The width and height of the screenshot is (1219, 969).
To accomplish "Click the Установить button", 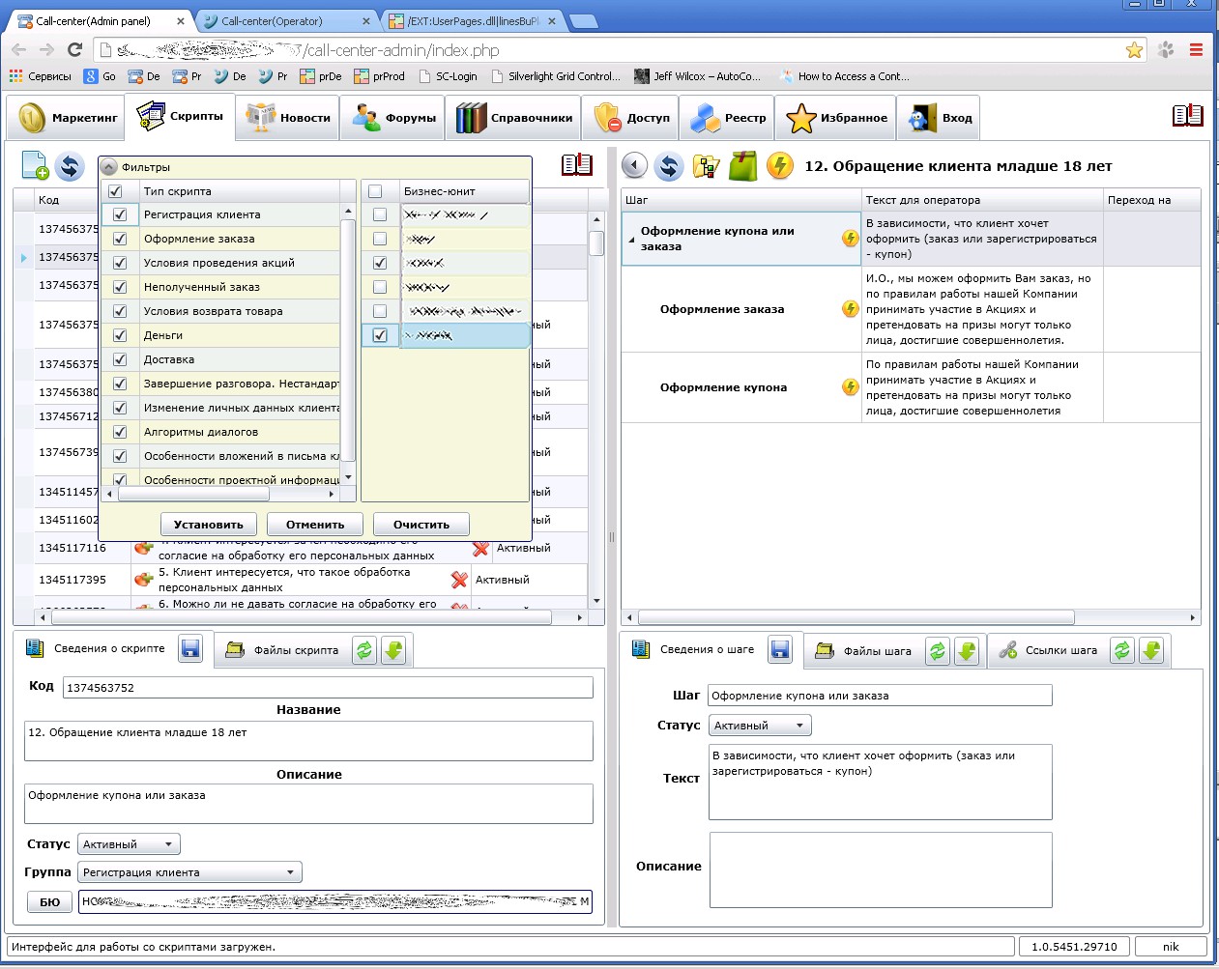I will click(x=209, y=525).
